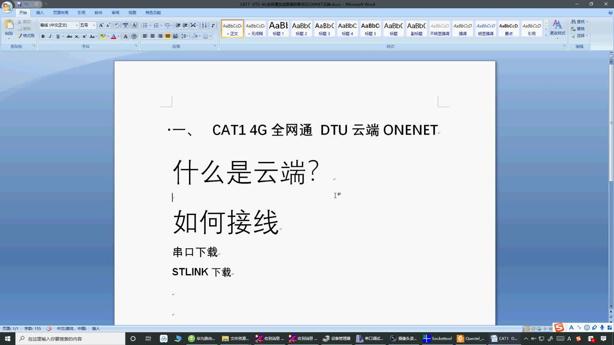The height and width of the screenshot is (345, 614).
Task: Toggle italic formatting
Action: click(x=50, y=36)
